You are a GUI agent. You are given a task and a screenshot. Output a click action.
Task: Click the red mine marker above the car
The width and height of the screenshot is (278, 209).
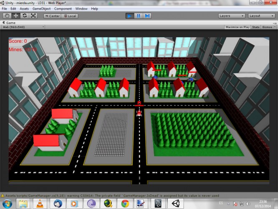pos(139,104)
